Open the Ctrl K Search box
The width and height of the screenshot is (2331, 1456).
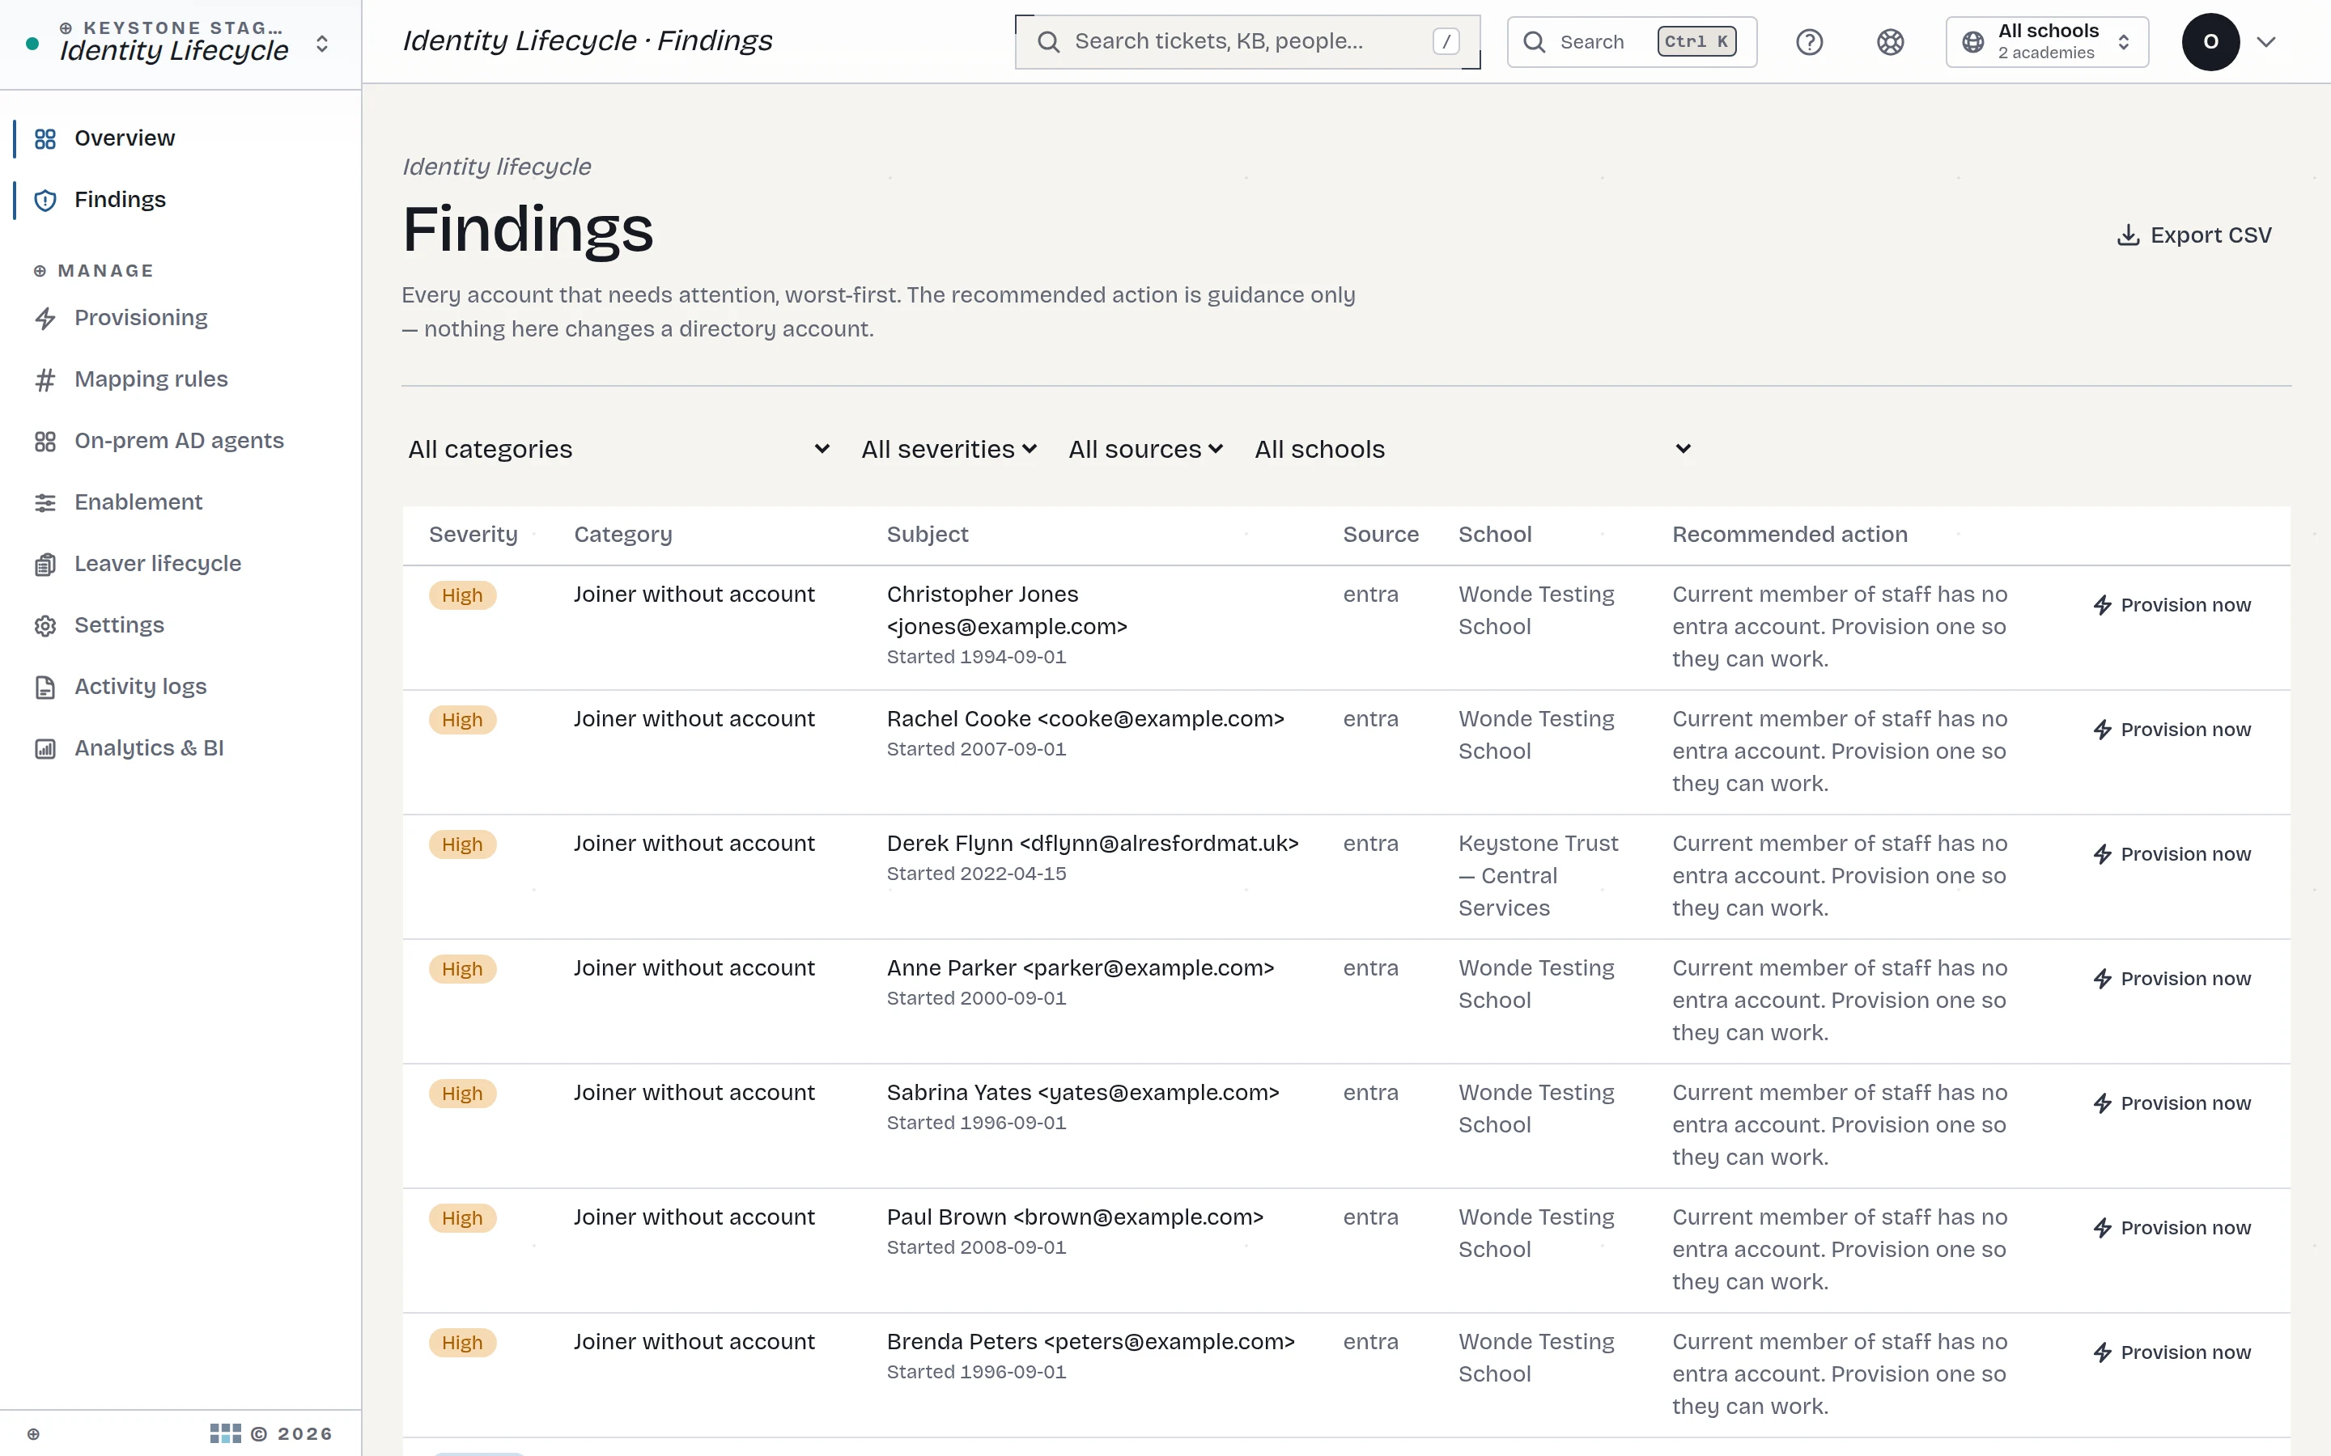click(x=1632, y=42)
